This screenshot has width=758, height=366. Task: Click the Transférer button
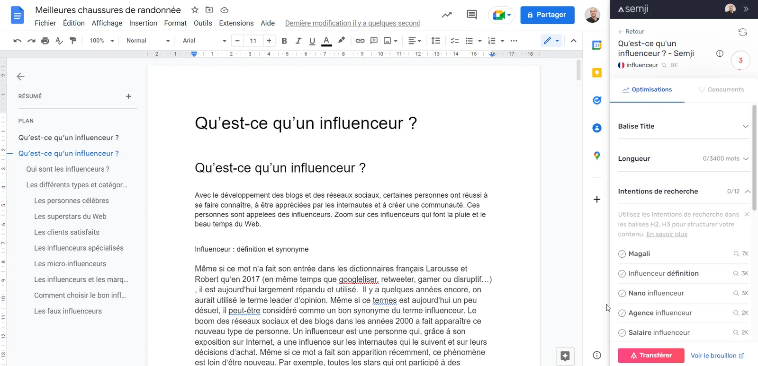[x=651, y=355]
